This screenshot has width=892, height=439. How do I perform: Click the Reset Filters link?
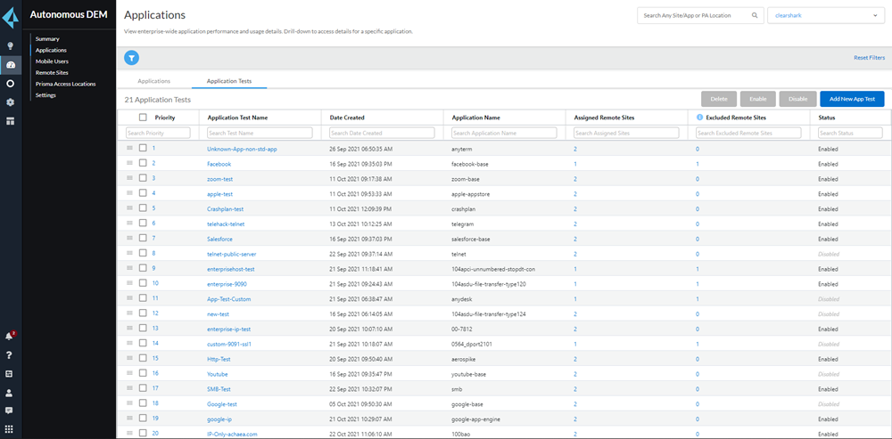point(868,58)
